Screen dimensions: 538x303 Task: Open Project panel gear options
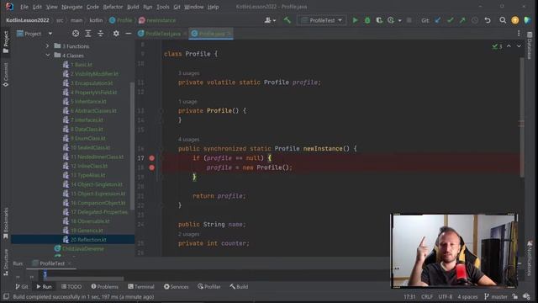116,34
